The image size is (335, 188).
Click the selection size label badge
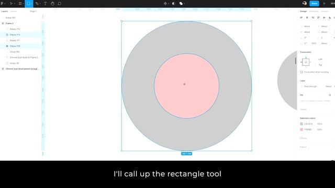(186, 154)
